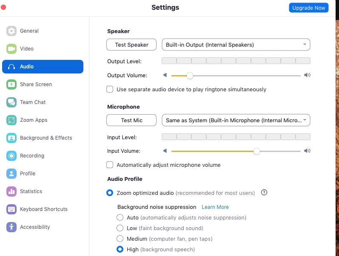Click the Background & Effects icon
The image size is (339, 256).
pos(11,138)
